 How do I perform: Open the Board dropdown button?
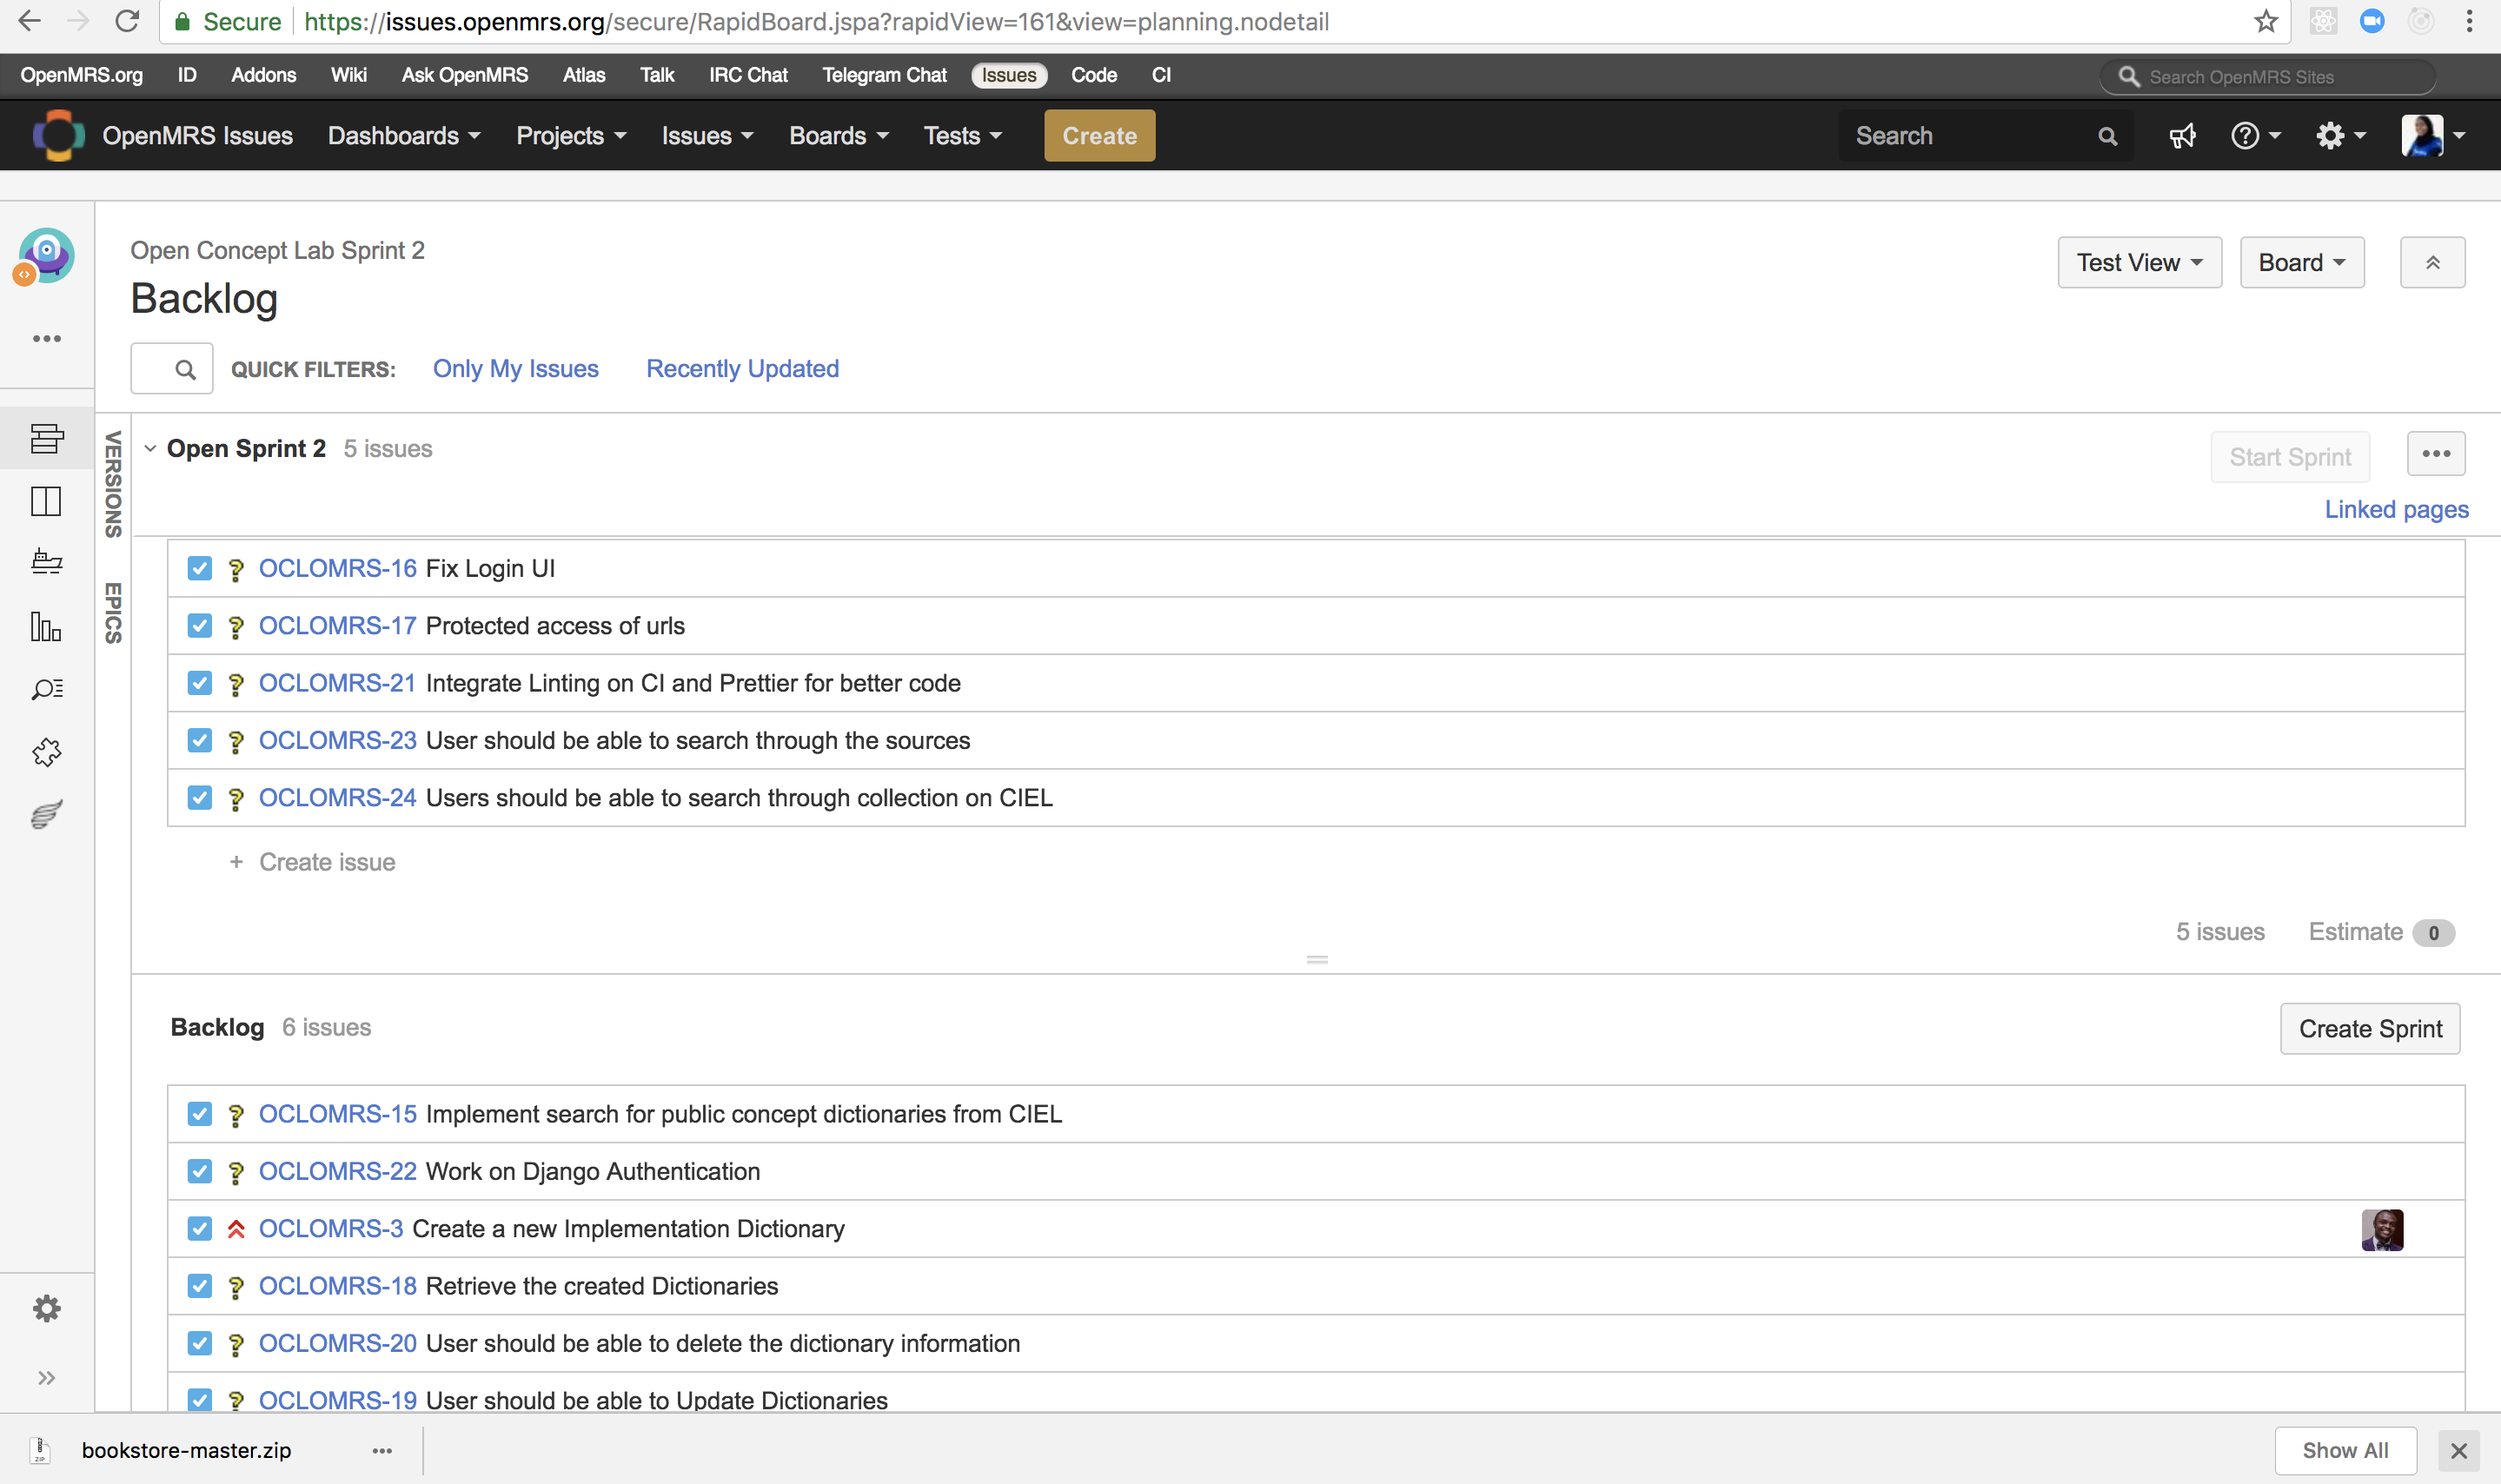click(x=2301, y=262)
